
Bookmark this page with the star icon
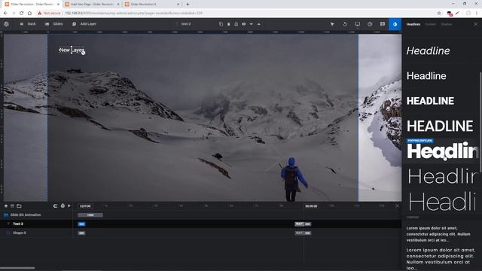[x=439, y=14]
